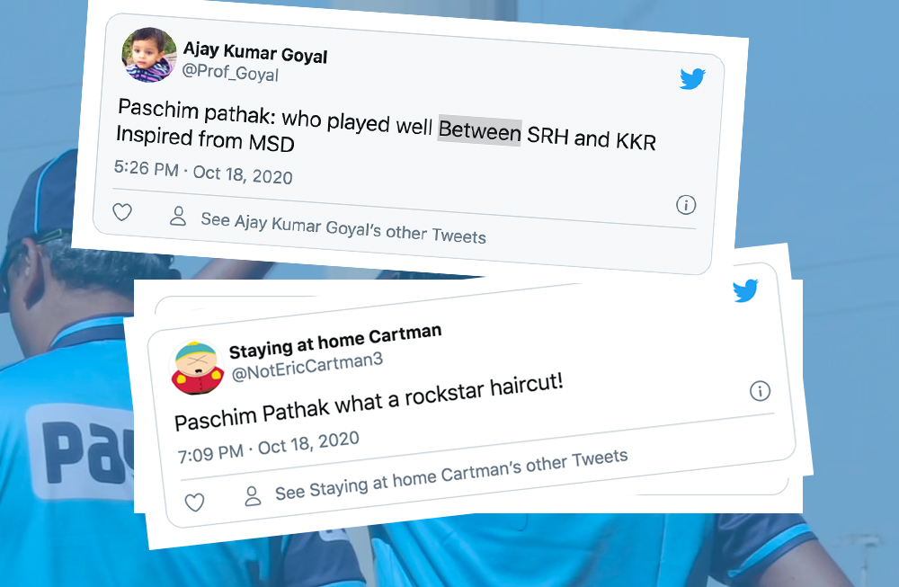Image resolution: width=899 pixels, height=587 pixels.
Task: Like Ajay Kumar Goyal's tweet with heart icon
Action: [x=122, y=212]
